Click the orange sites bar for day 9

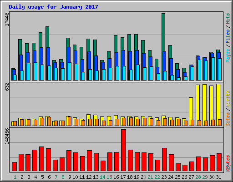coord(70,121)
